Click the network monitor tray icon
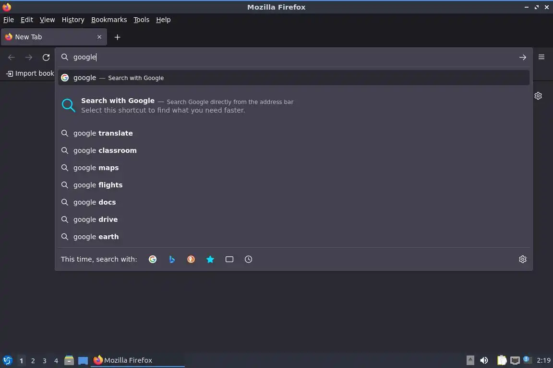The width and height of the screenshot is (553, 368). coord(515,360)
